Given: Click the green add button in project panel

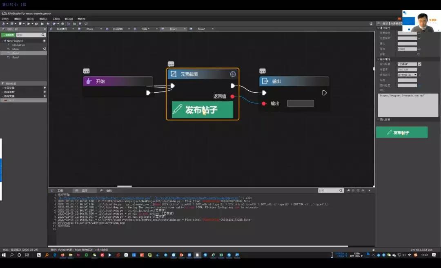Looking at the screenshot, I should coord(8,35).
